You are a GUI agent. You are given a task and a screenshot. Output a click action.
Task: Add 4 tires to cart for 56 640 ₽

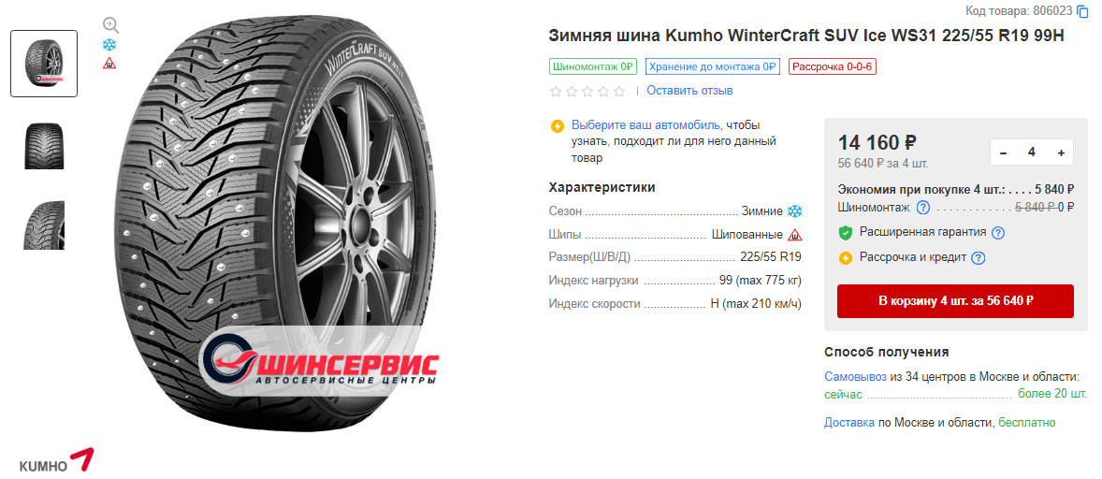tap(955, 301)
